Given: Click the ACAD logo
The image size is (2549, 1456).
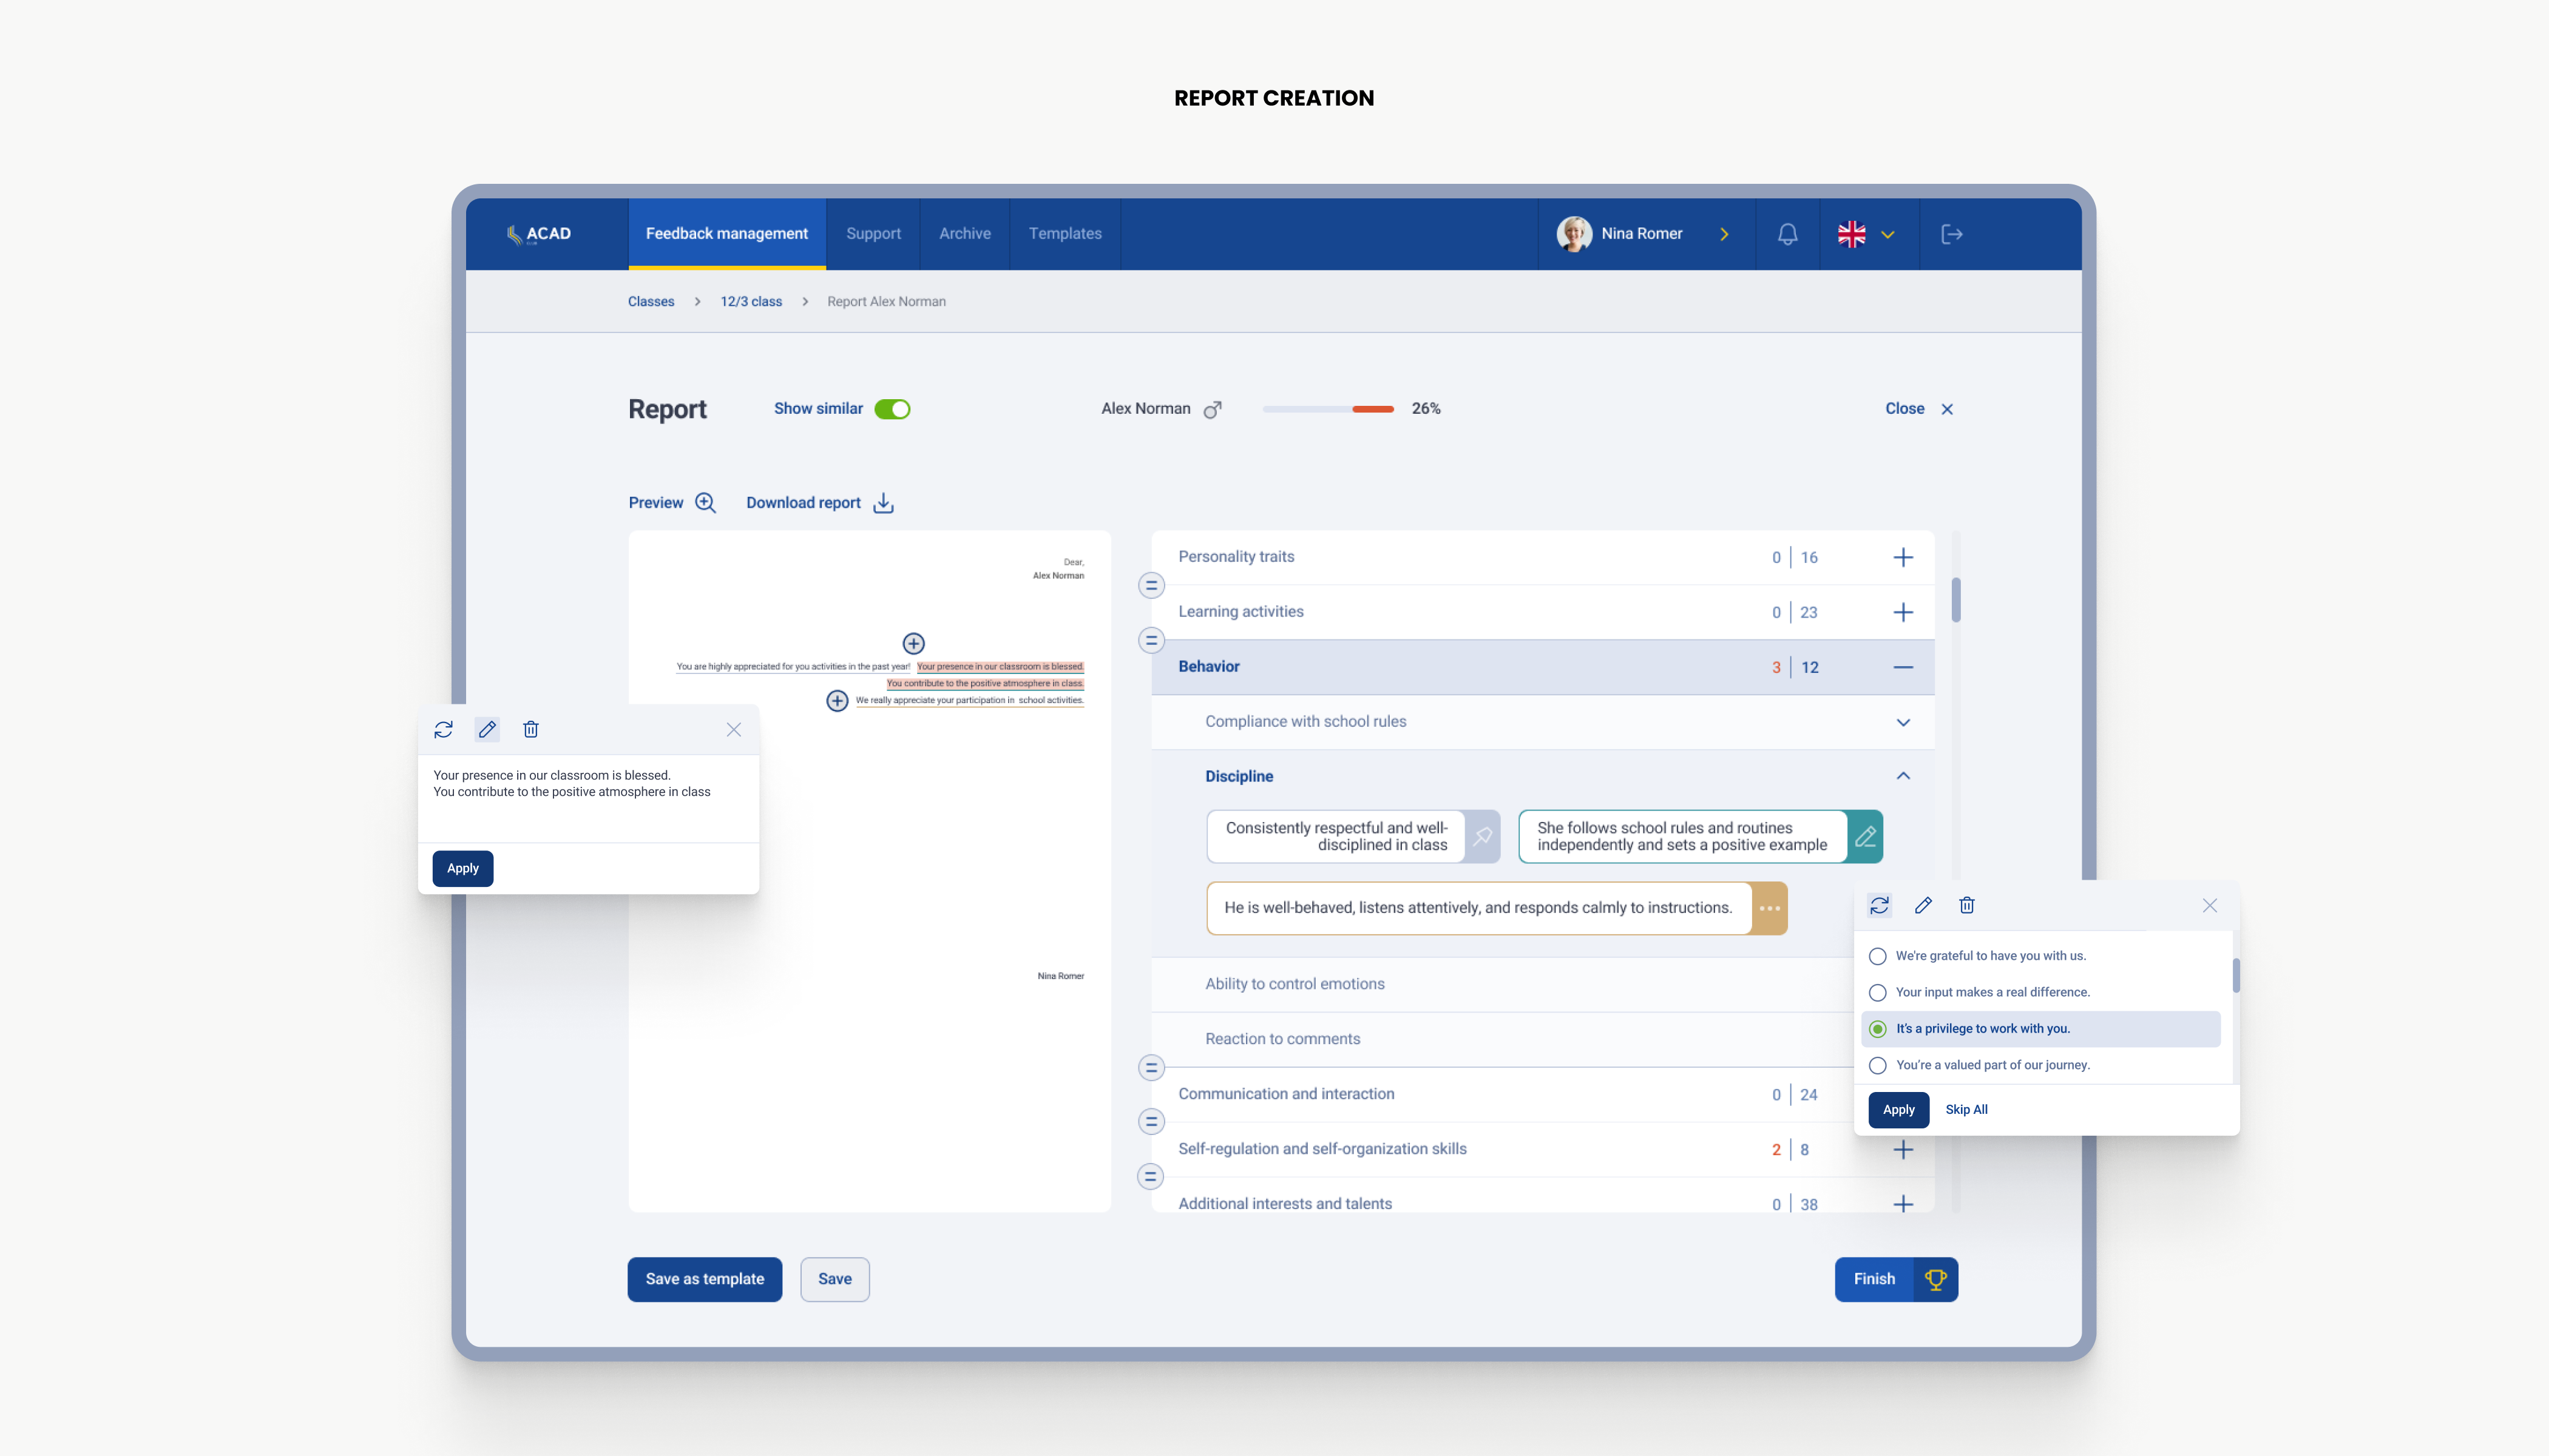Looking at the screenshot, I should (538, 234).
